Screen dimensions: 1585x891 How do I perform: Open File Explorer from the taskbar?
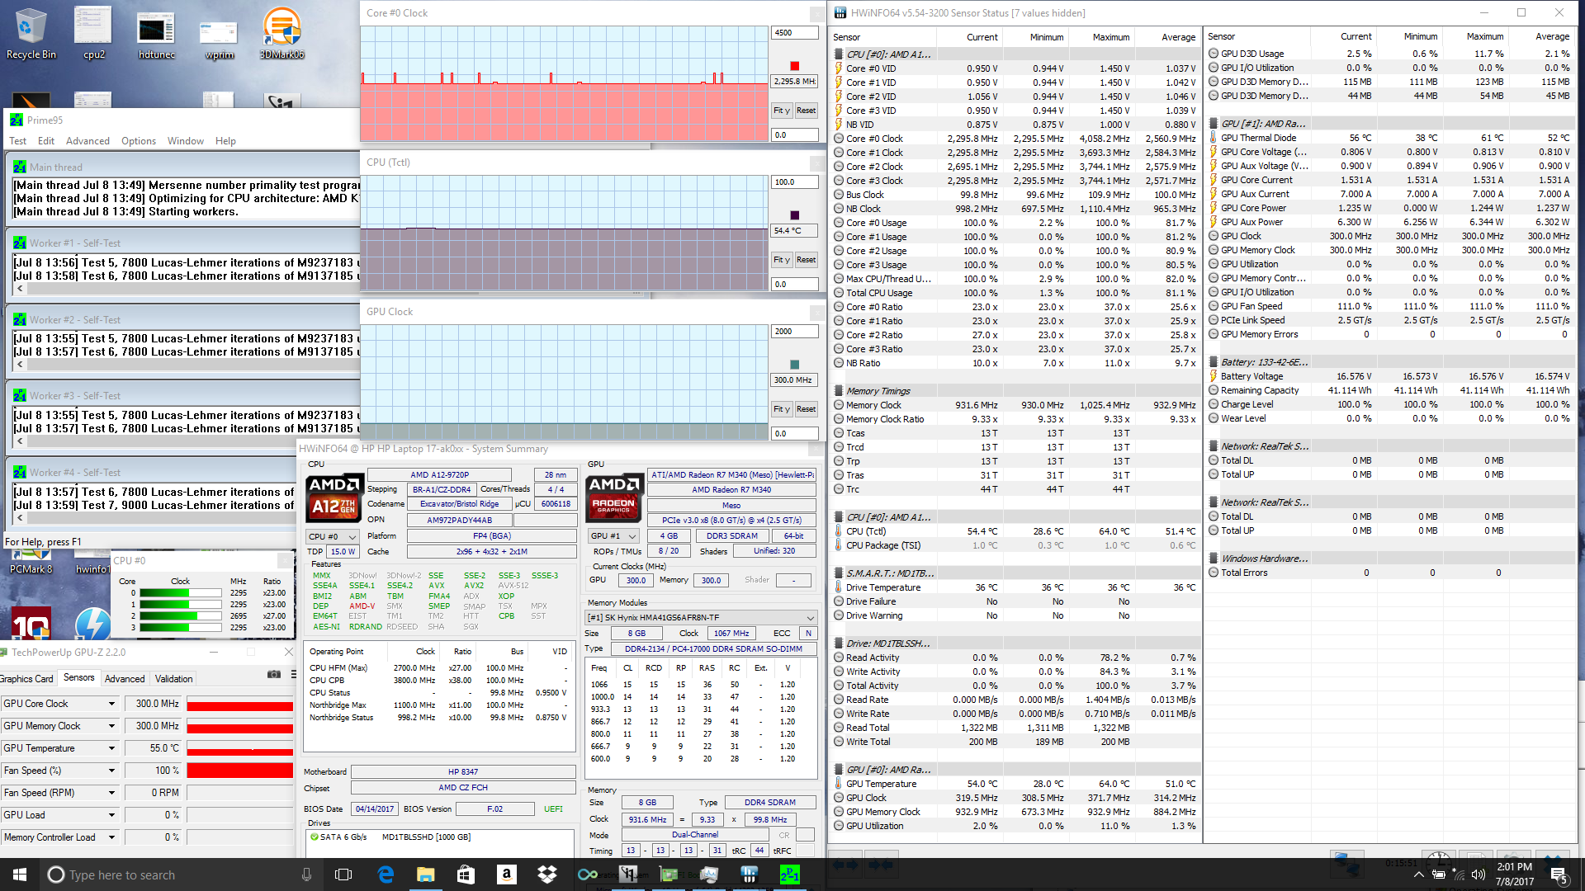click(426, 874)
